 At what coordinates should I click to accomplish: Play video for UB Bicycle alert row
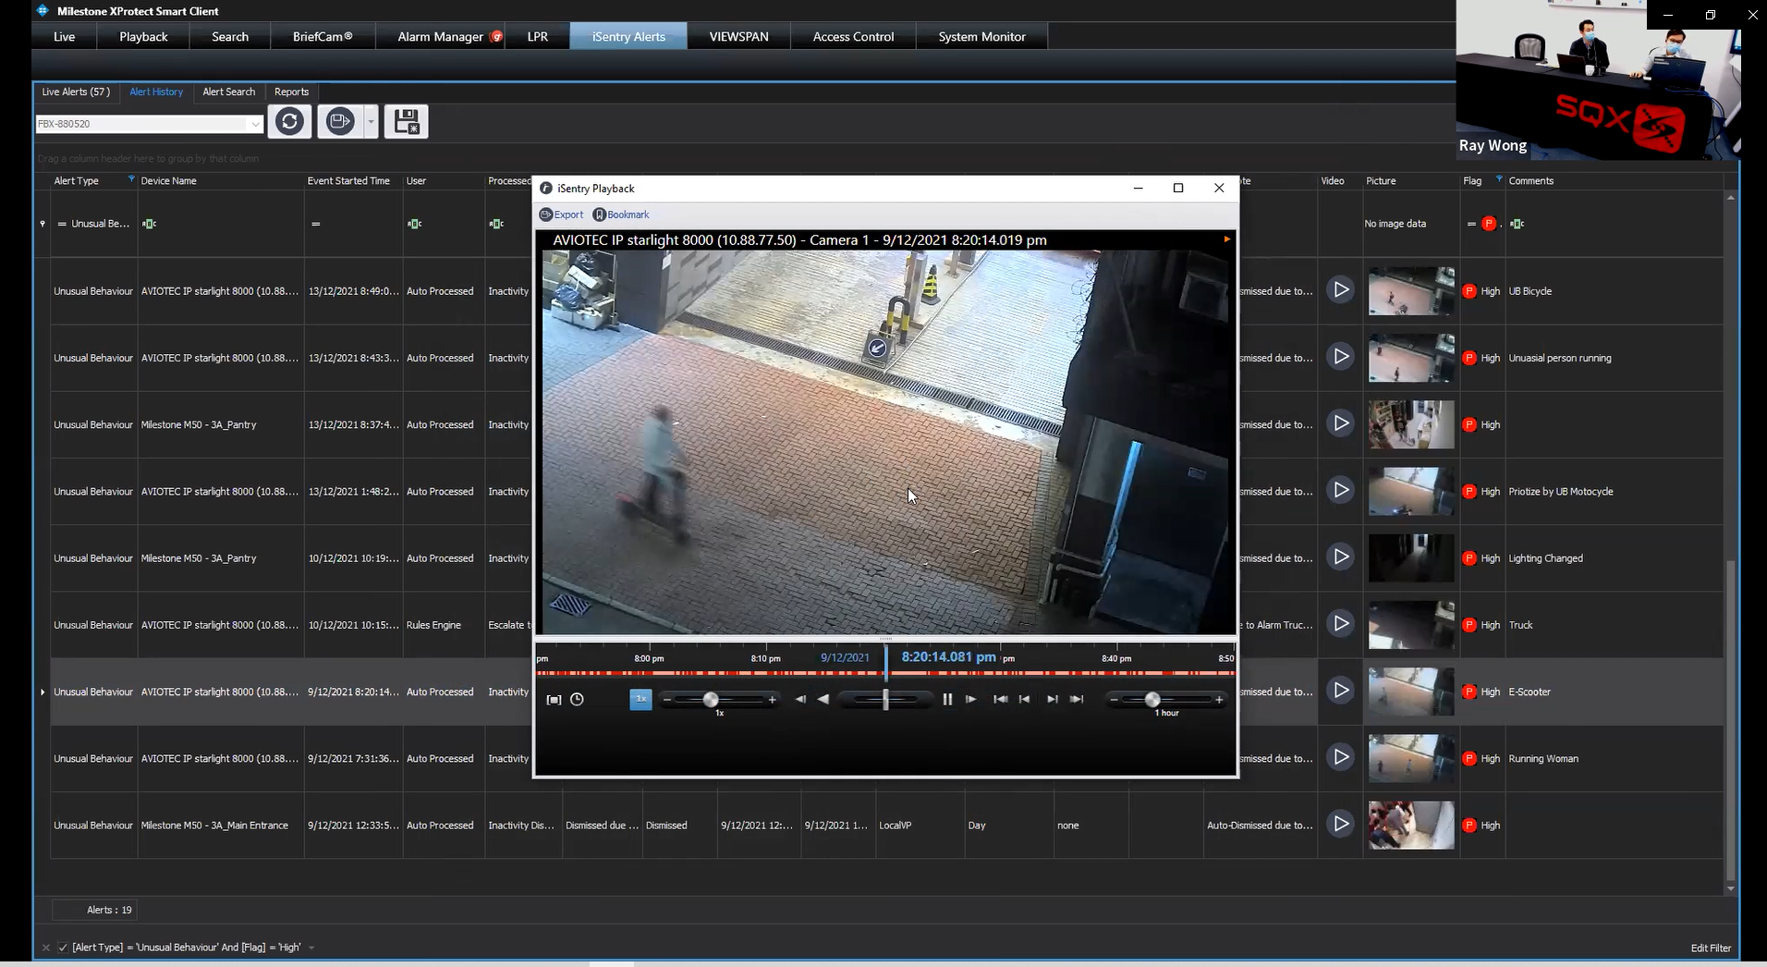1340,290
